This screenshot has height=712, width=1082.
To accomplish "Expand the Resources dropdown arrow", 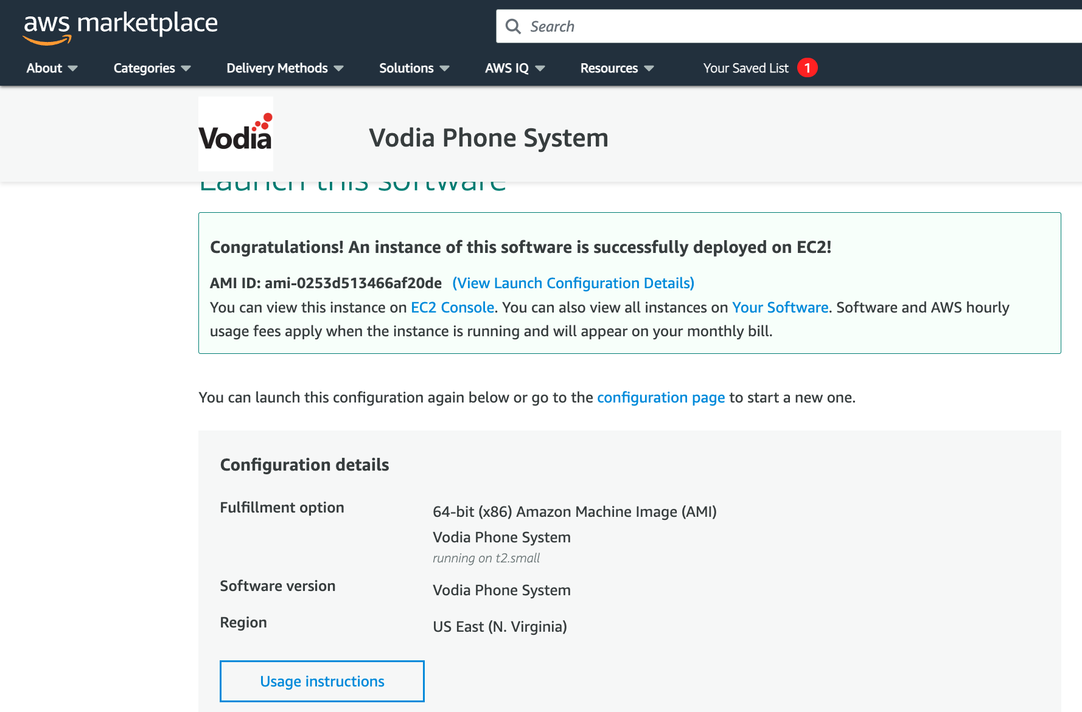I will tap(649, 68).
